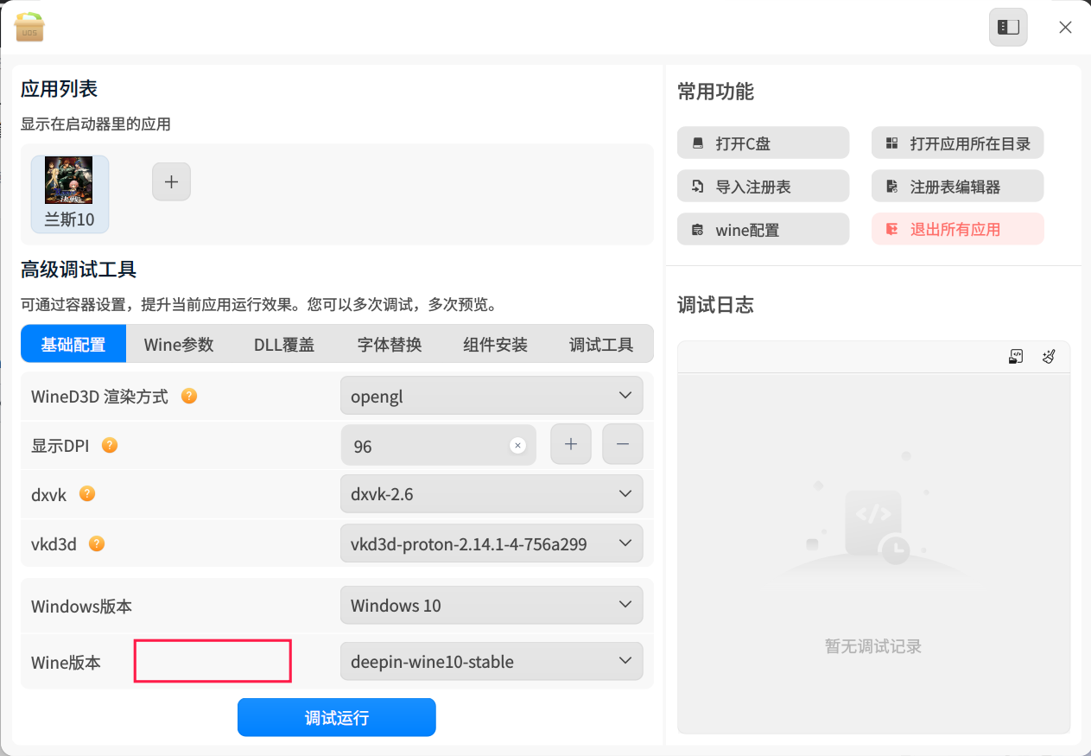Click the 打开C盘 button

[763, 143]
